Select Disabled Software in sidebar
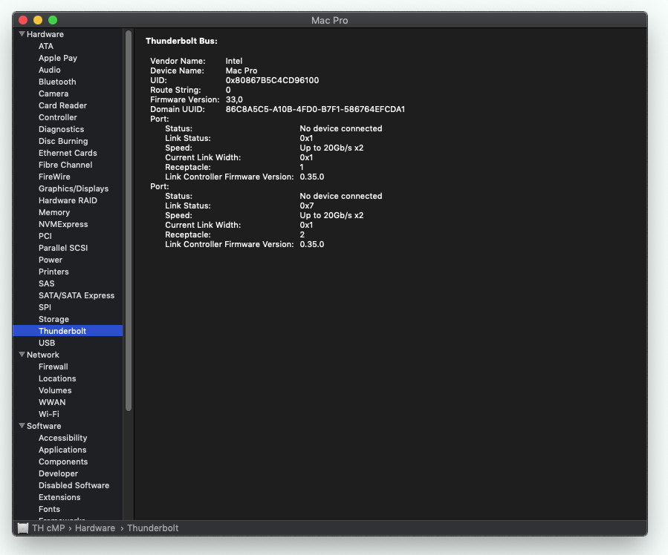 (x=74, y=485)
